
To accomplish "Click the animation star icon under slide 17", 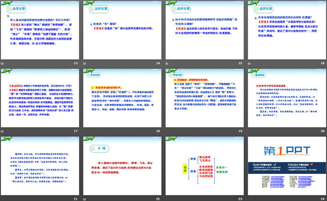I will (x=2, y=131).
